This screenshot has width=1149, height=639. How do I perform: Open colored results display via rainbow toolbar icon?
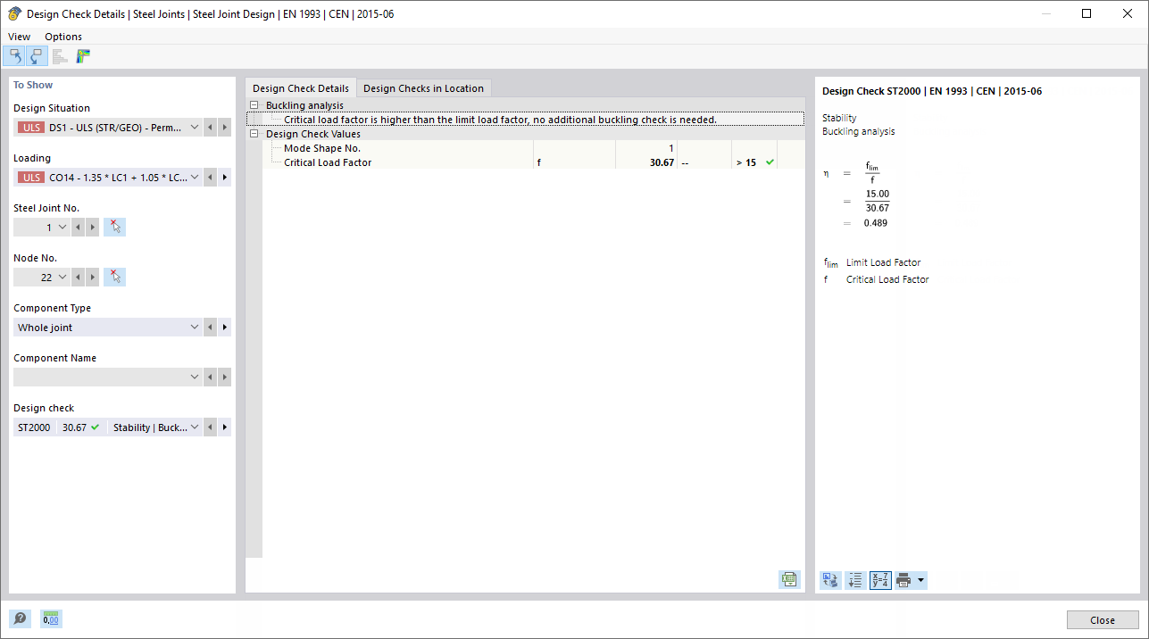click(83, 55)
